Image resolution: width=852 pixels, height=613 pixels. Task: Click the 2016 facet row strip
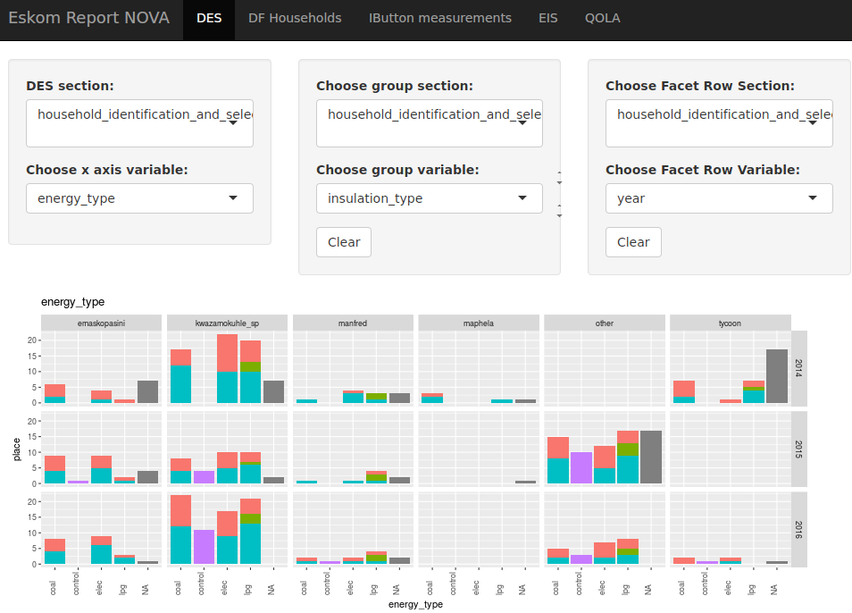pyautogui.click(x=799, y=528)
